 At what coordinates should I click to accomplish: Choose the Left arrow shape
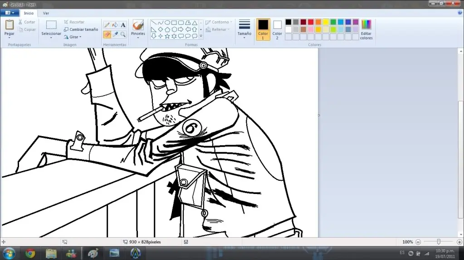pos(188,29)
